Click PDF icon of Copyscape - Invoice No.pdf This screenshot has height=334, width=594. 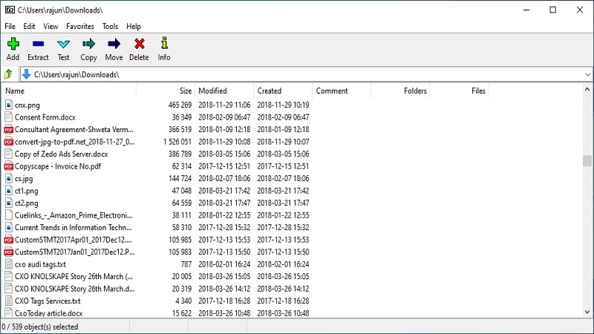(9, 166)
